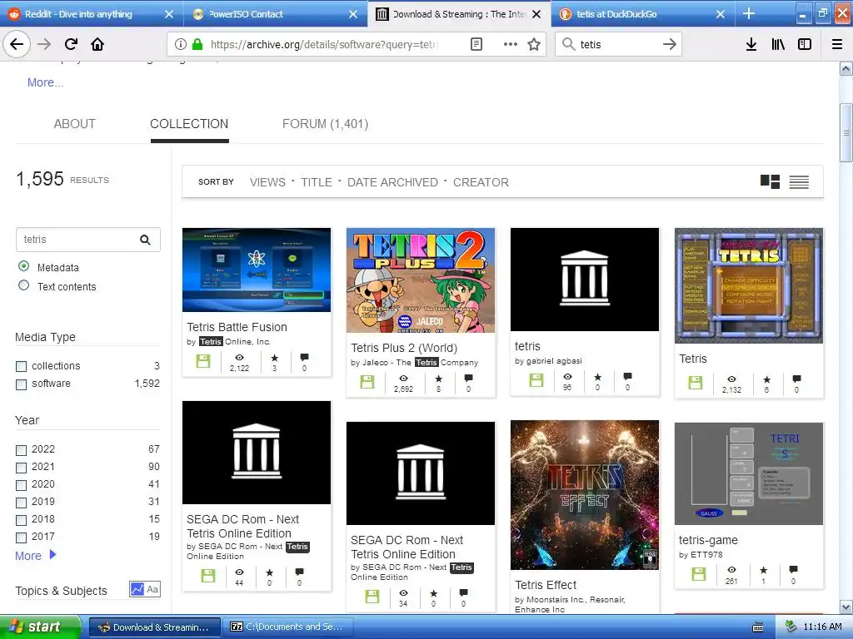Open the Tetris Effect cover thumbnail
The height and width of the screenshot is (639, 853).
pos(585,495)
